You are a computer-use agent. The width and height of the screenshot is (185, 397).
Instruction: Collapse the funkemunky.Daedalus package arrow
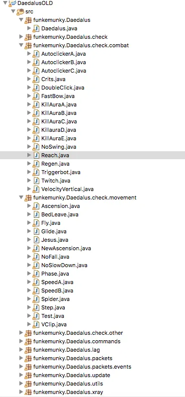21,20
